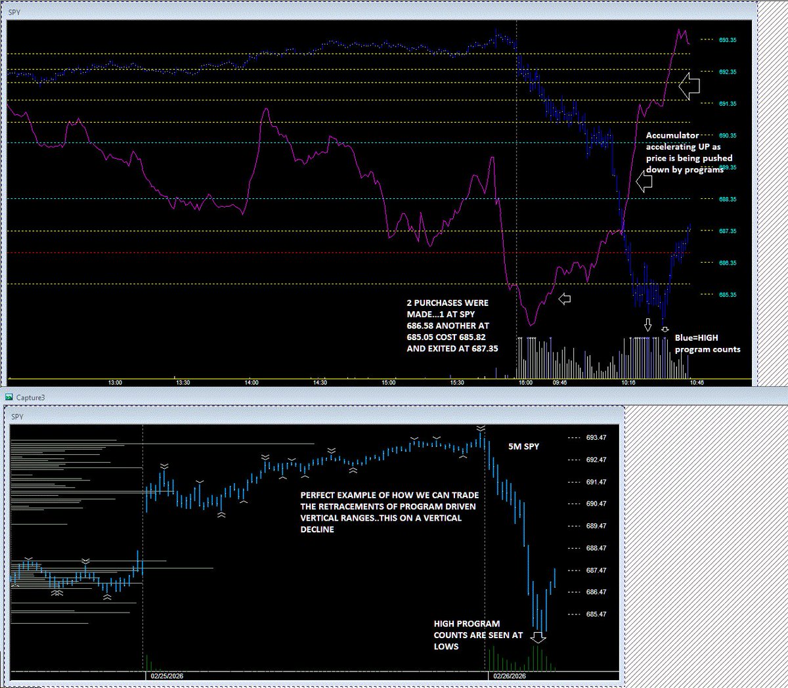
Task: Select the Capture3 window title
Action: [x=31, y=397]
